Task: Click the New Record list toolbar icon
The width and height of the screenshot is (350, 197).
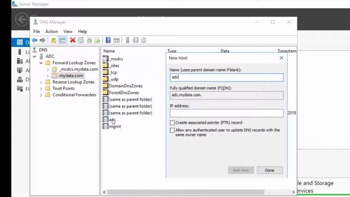Action: click(x=136, y=40)
